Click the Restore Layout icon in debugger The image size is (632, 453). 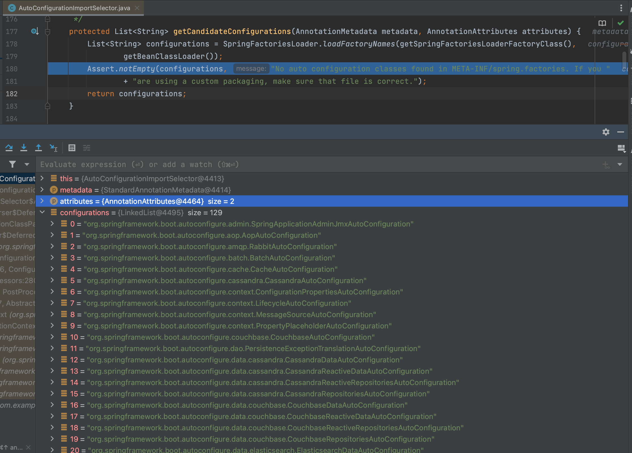pos(621,148)
